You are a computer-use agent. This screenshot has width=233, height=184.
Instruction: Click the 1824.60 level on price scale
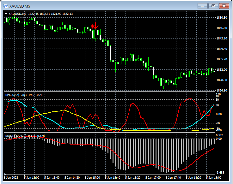click(x=222, y=91)
